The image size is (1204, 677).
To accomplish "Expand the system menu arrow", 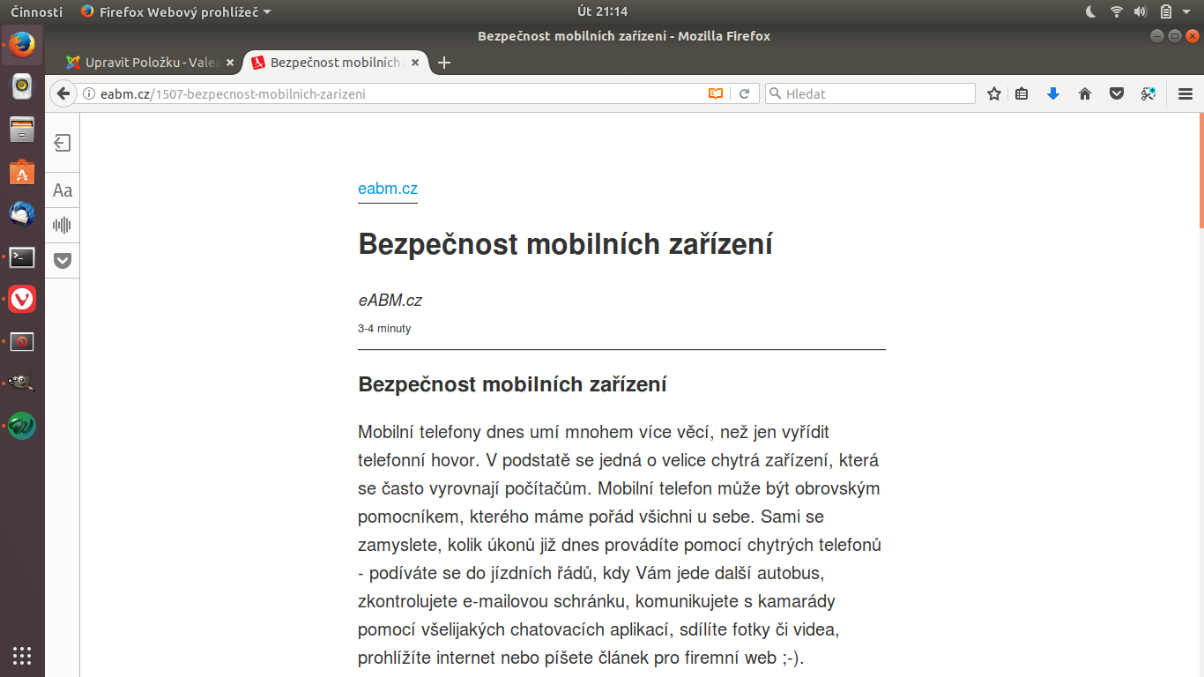I will (x=1188, y=11).
